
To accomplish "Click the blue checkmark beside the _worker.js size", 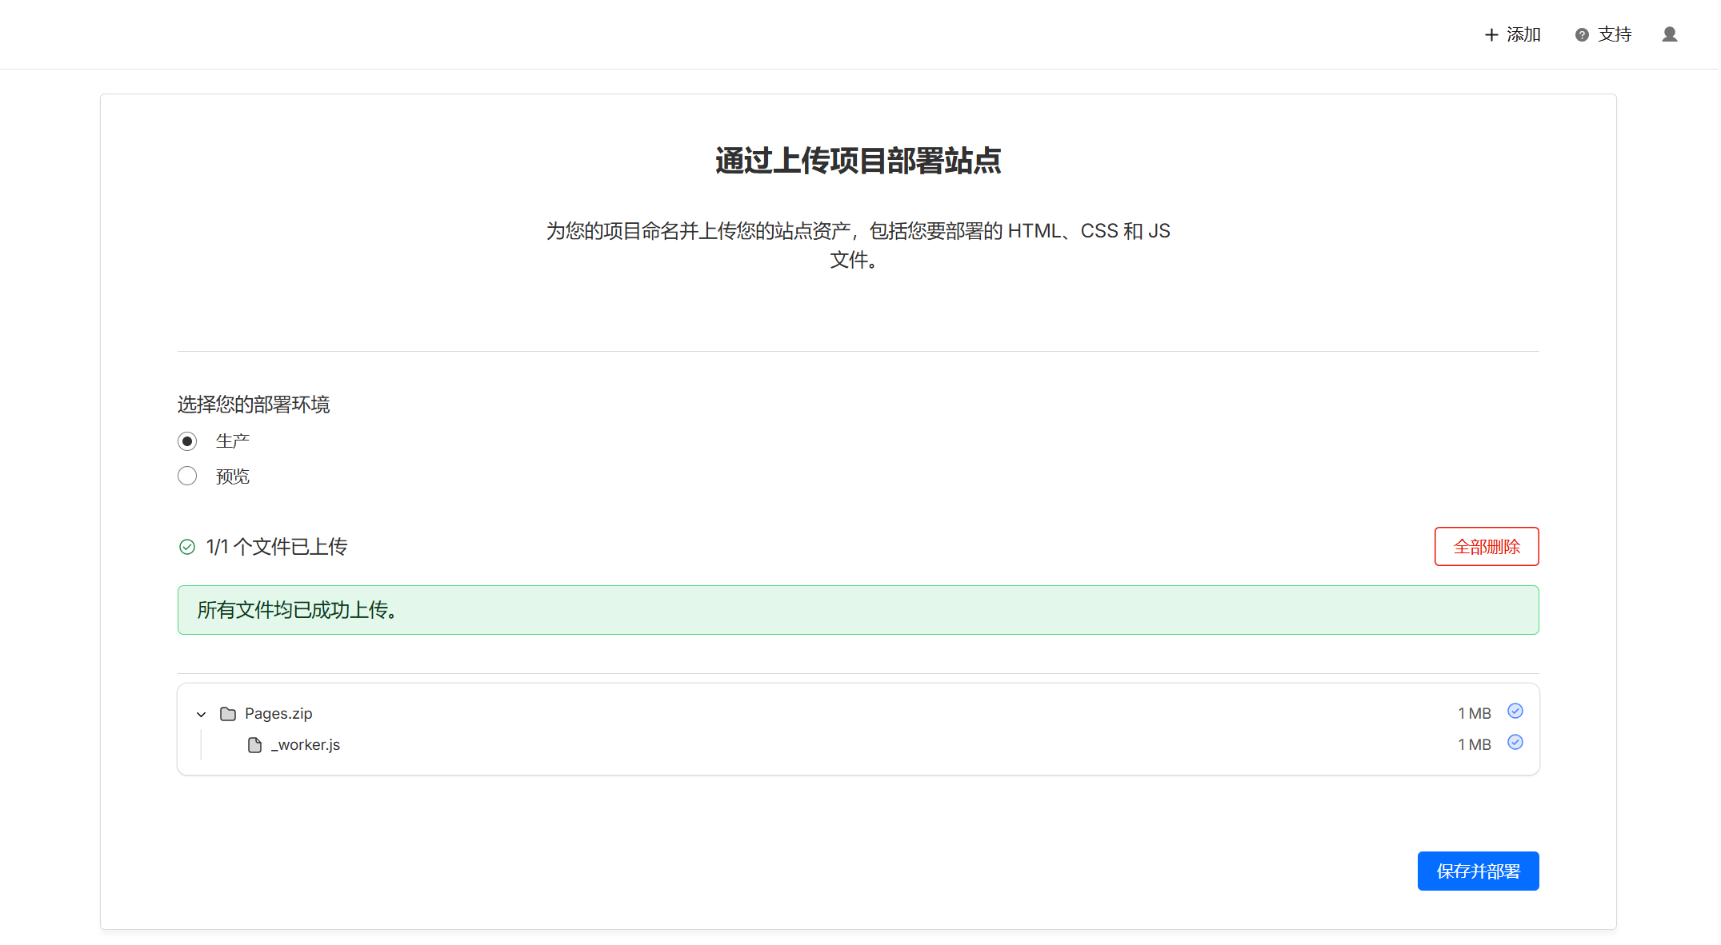I will (1515, 742).
